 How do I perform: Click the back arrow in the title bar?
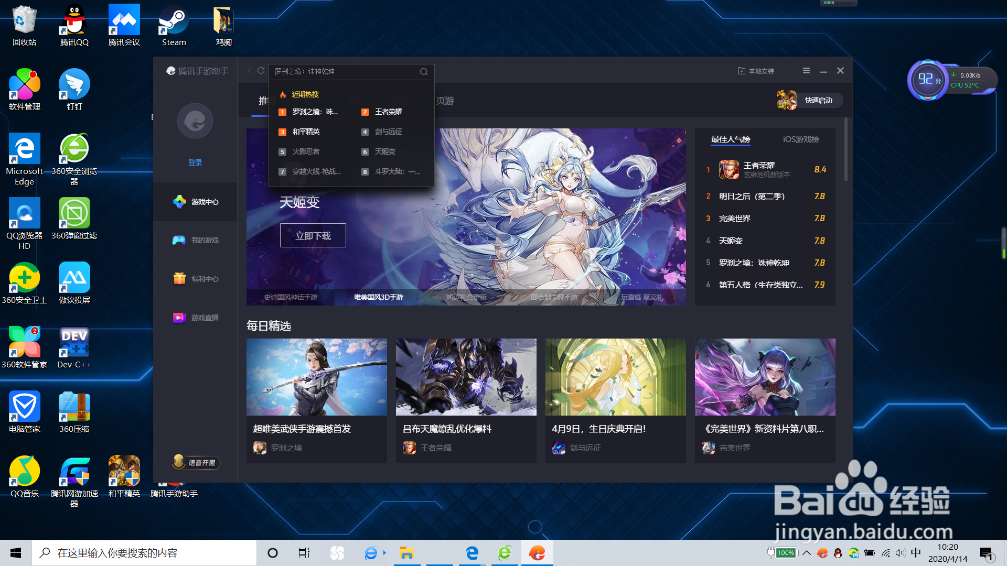click(x=250, y=71)
